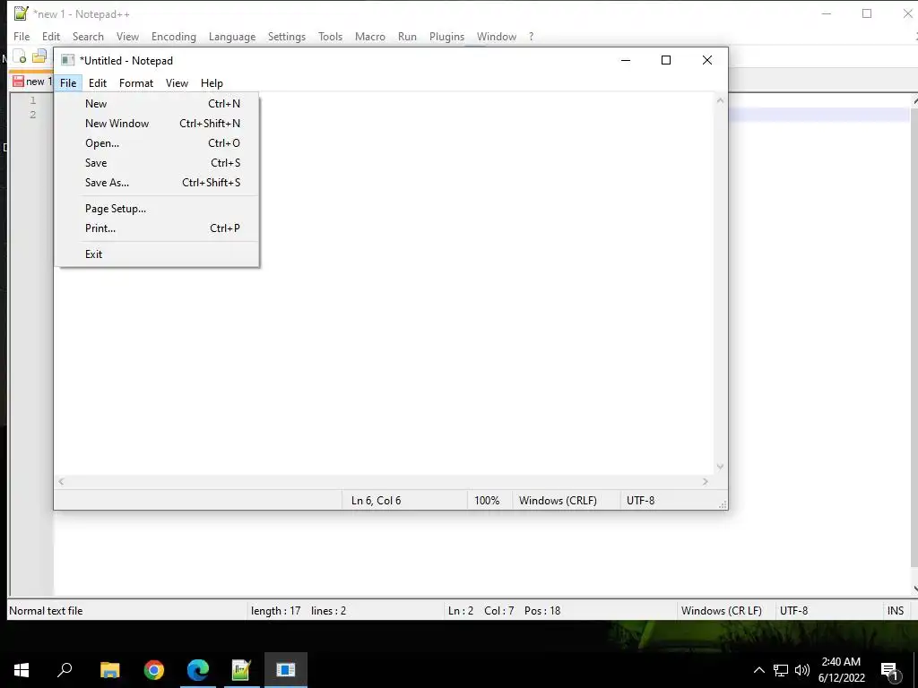This screenshot has width=918, height=688.
Task: Open Notepad++ Tools menu
Action: click(330, 36)
